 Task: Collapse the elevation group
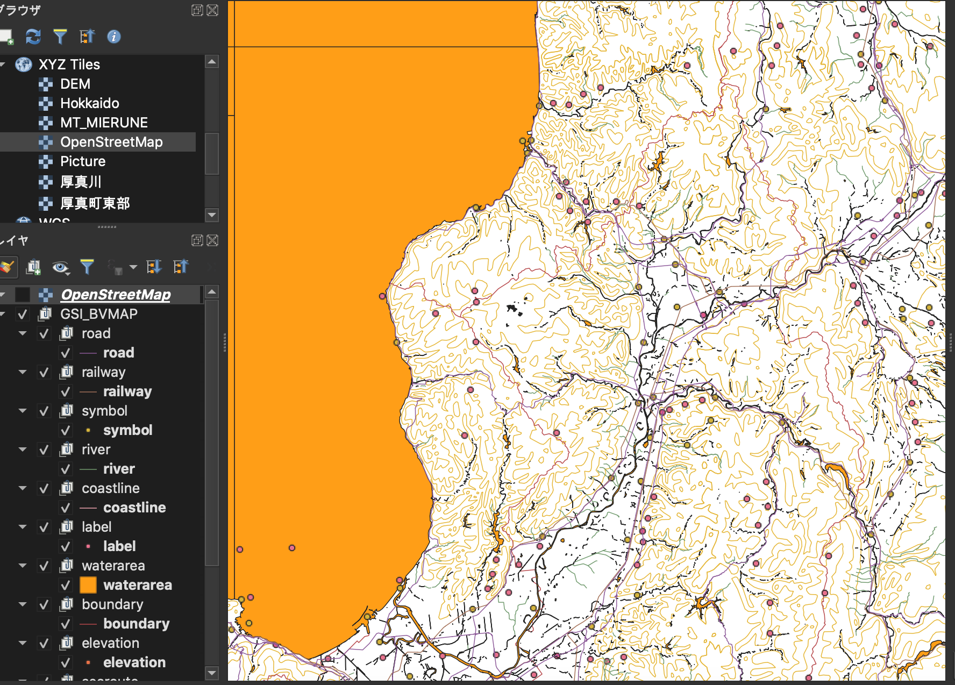[23, 643]
